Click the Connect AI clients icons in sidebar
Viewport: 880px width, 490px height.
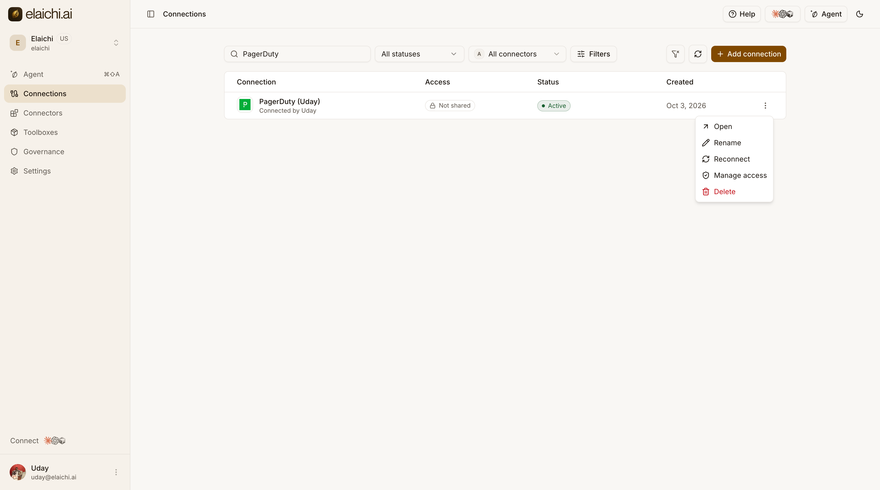[55, 441]
